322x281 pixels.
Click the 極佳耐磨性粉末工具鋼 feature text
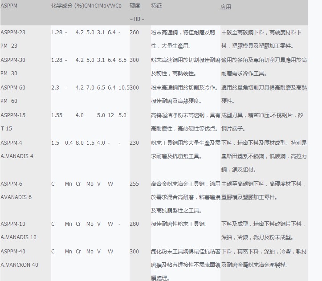click(179, 224)
